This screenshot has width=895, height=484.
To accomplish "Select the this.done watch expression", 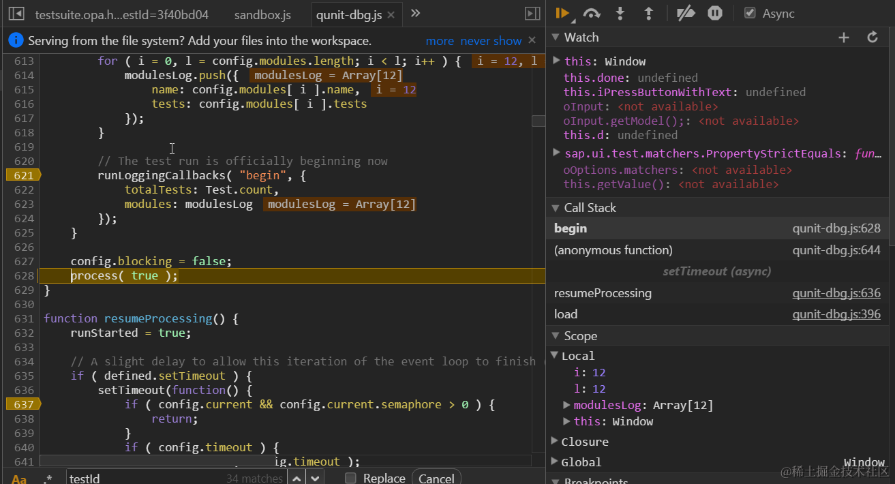I will pos(631,78).
